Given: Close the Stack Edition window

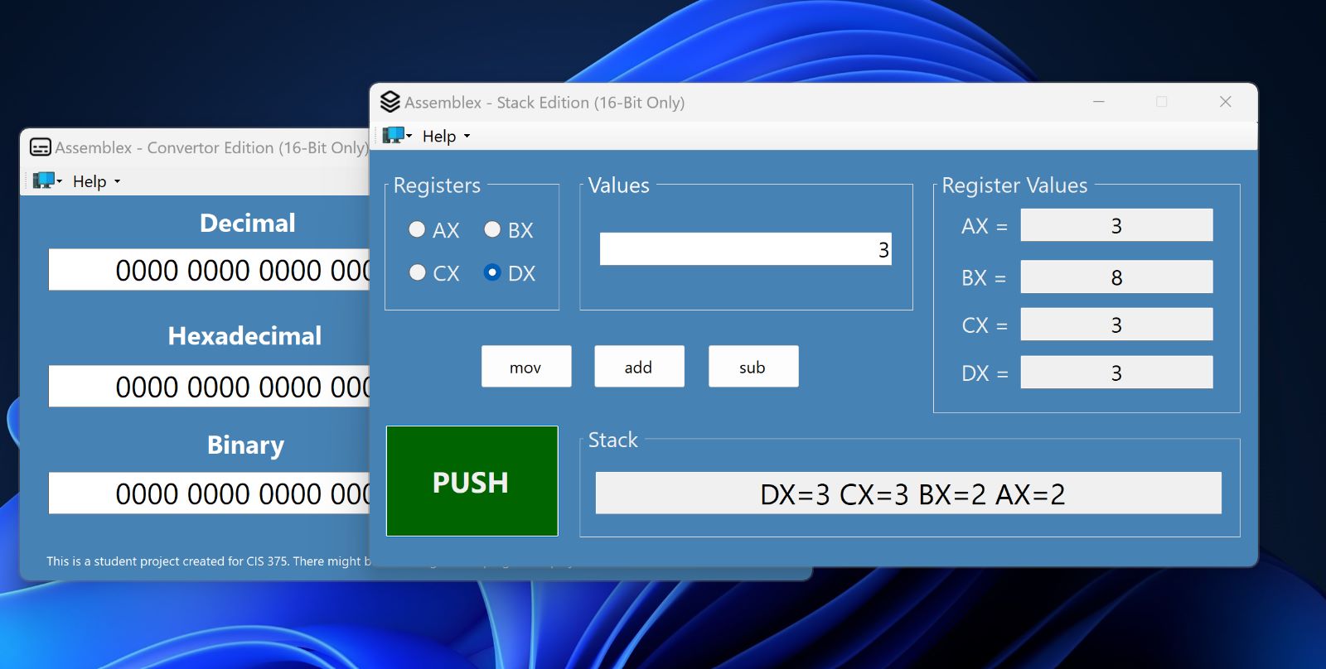Looking at the screenshot, I should [x=1226, y=102].
